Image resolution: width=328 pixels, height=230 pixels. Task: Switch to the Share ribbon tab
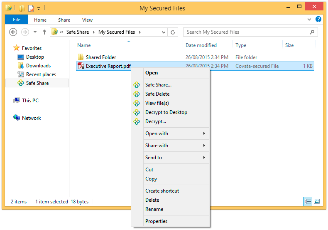[x=64, y=20]
